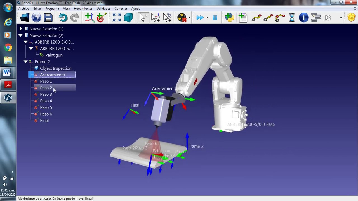Image resolution: width=358 pixels, height=201 pixels.
Task: Launch Internet Explorer from taskbar
Action: point(8,22)
